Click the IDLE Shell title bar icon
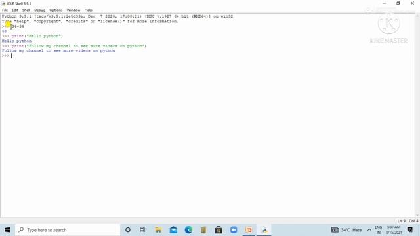This screenshot has height=236, width=420. pos(3,3)
